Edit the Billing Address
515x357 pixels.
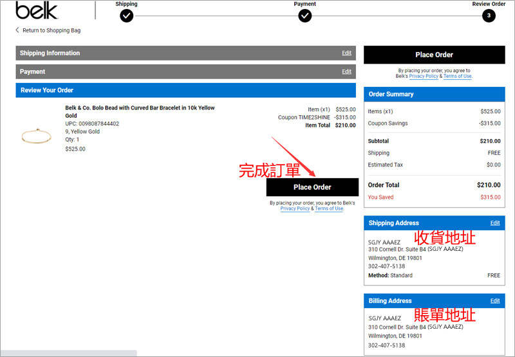coord(494,301)
